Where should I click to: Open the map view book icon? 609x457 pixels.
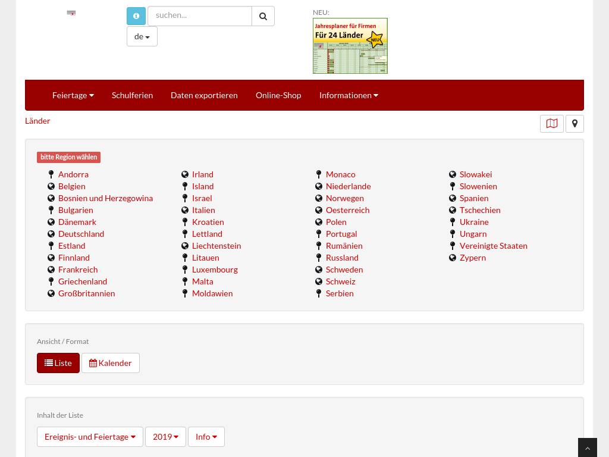click(x=551, y=124)
